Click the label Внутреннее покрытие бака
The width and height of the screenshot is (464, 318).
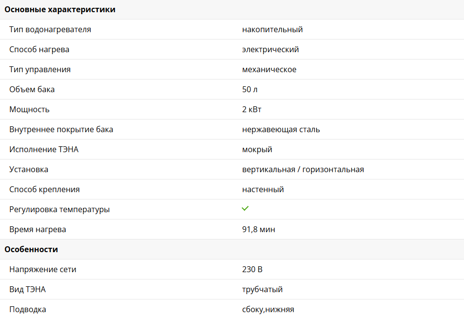coord(61,129)
